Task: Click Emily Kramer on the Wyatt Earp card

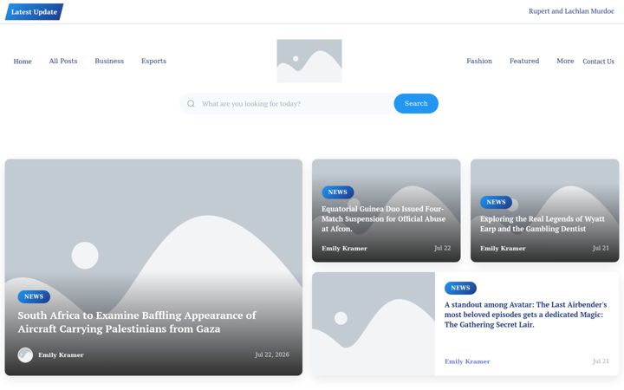Action: coord(503,249)
